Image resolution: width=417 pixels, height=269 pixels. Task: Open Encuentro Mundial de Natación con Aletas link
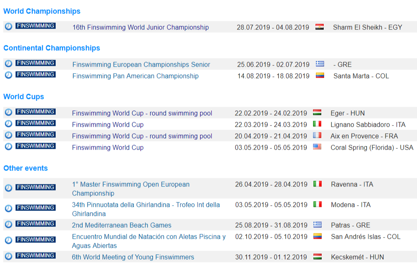tap(149, 241)
